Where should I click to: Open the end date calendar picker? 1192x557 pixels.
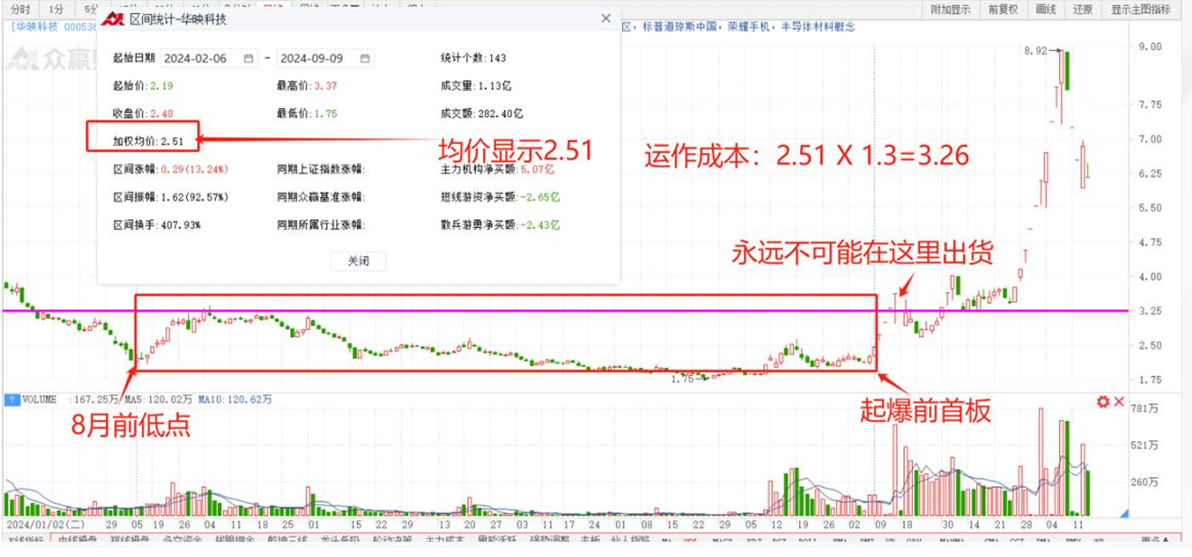tap(365, 58)
